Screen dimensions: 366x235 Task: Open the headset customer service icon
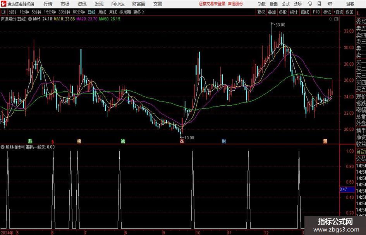(x=310, y=4)
